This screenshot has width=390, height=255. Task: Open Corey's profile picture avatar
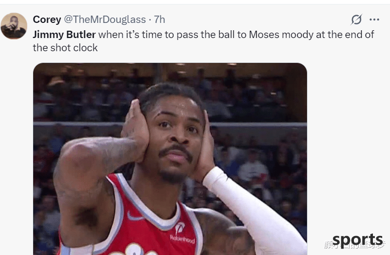point(14,26)
